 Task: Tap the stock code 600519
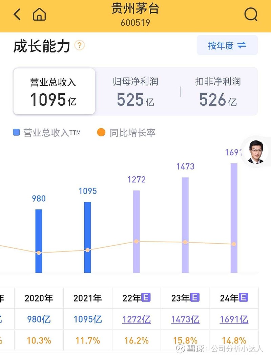coord(135,23)
